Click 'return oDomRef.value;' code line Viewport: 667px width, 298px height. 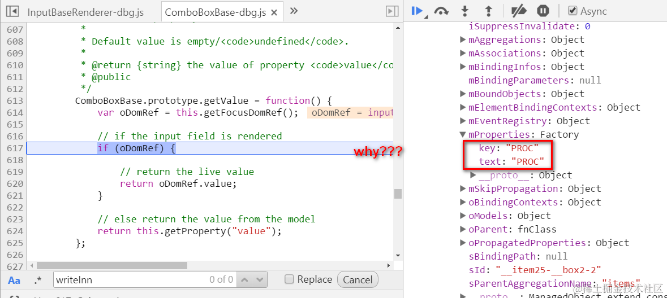(x=178, y=184)
